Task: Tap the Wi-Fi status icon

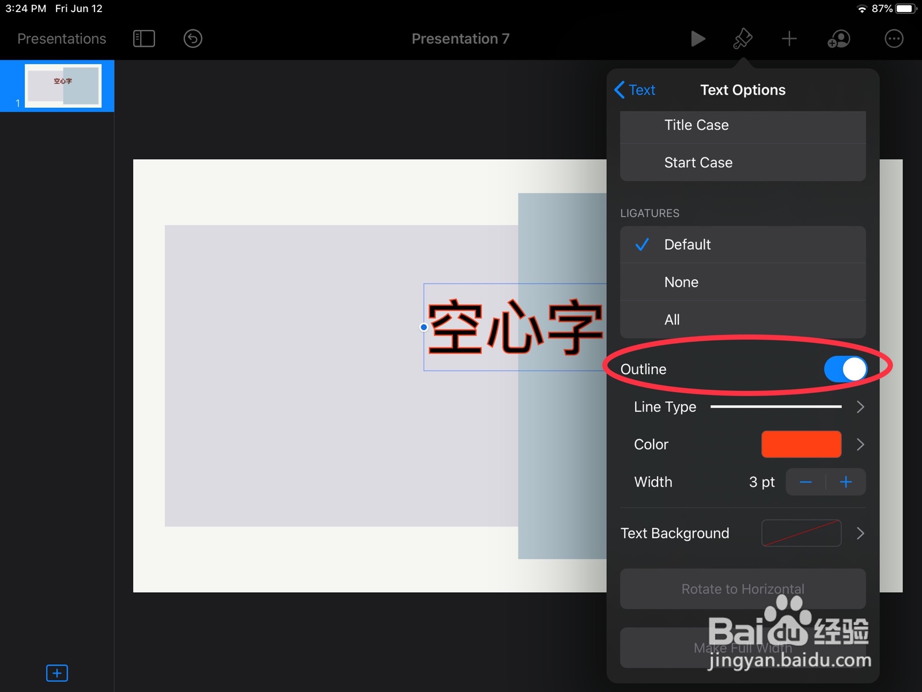Action: tap(862, 9)
